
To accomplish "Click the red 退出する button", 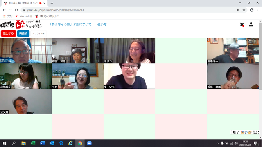I will 8,33.
